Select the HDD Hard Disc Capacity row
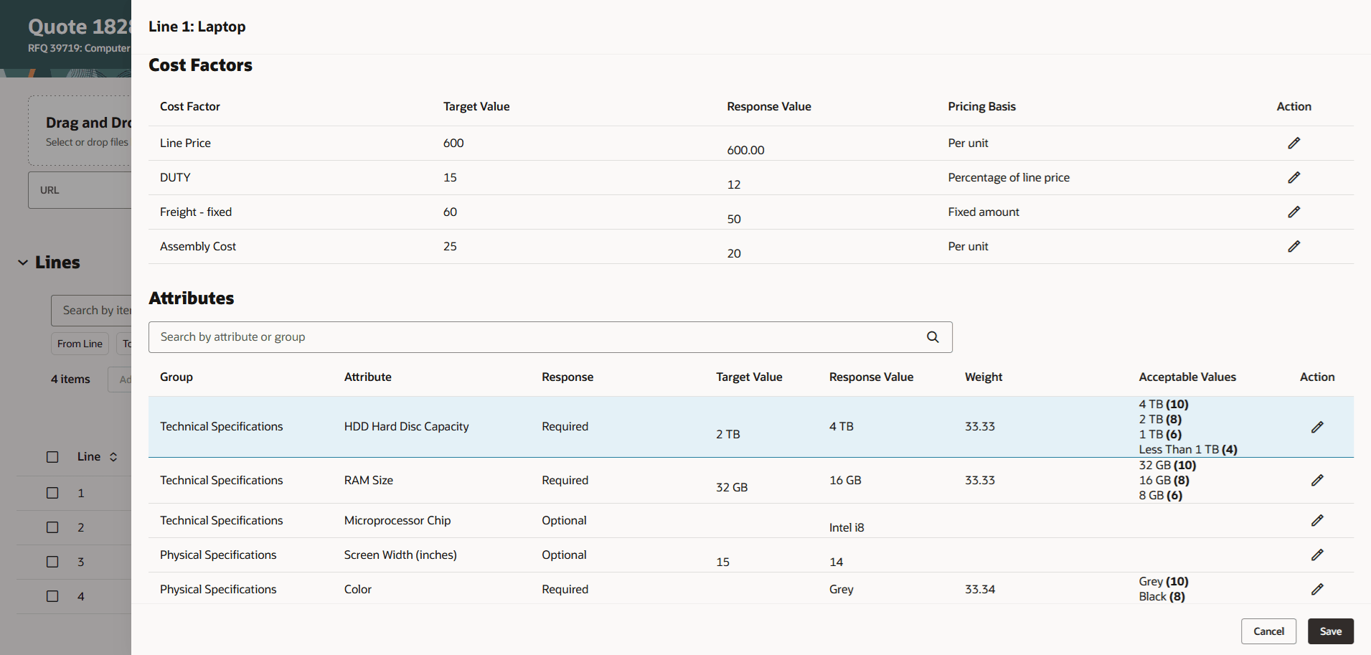Screen dimensions: 1371x655 [751, 427]
